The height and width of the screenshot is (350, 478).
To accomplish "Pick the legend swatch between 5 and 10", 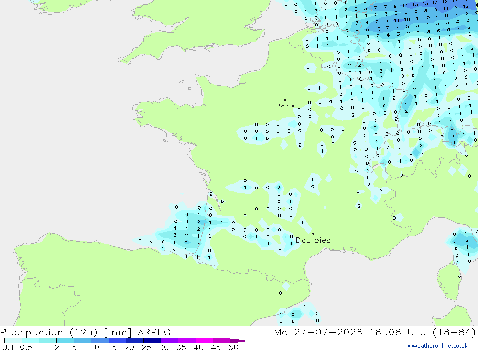I will [x=83, y=340].
